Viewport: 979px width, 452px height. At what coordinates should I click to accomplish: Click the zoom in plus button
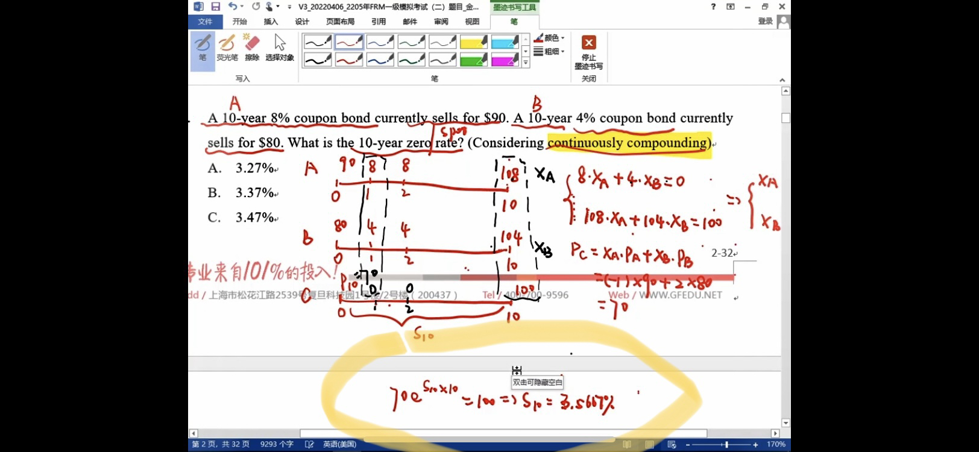coord(755,445)
